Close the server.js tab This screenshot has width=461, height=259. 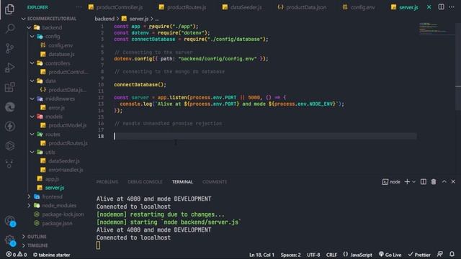[429, 7]
